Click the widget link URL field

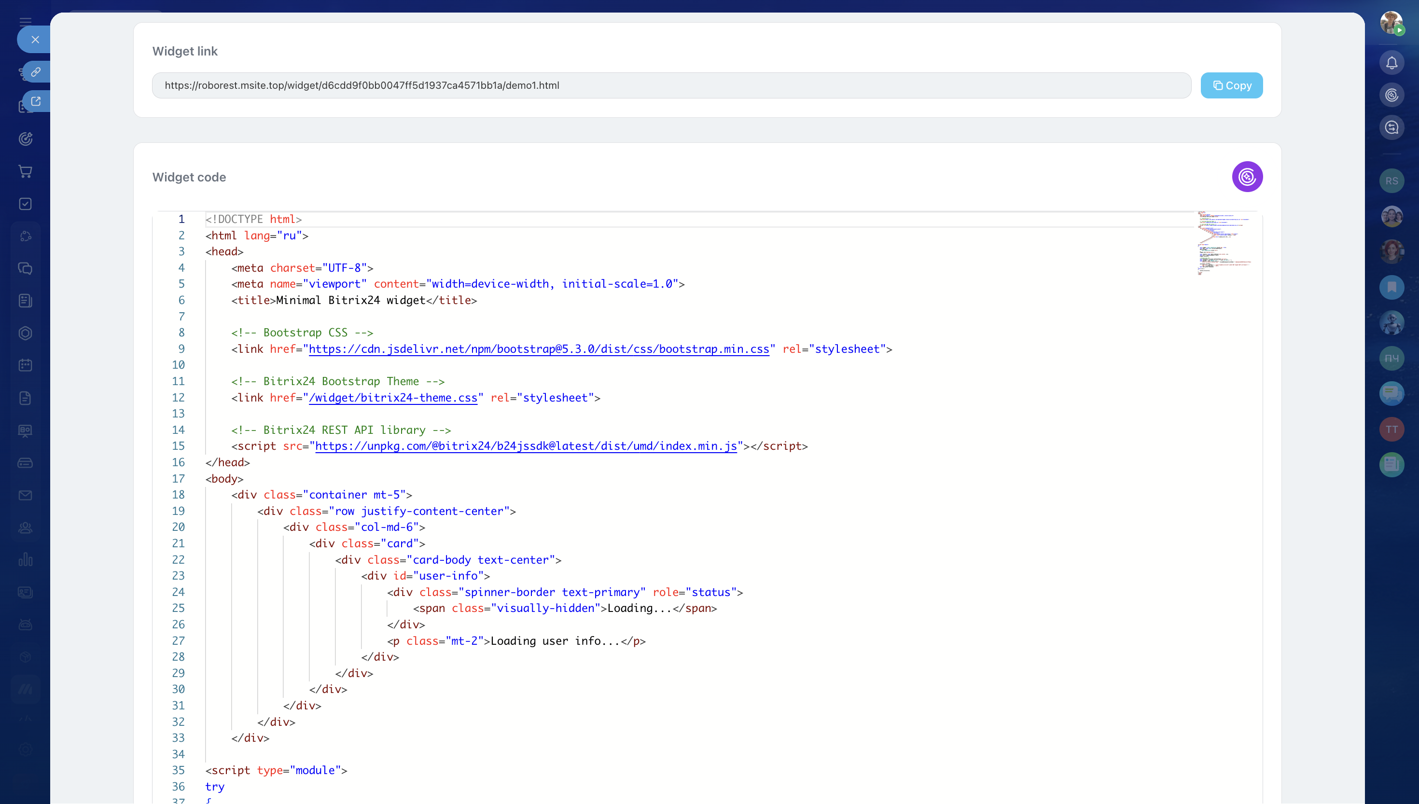(671, 85)
